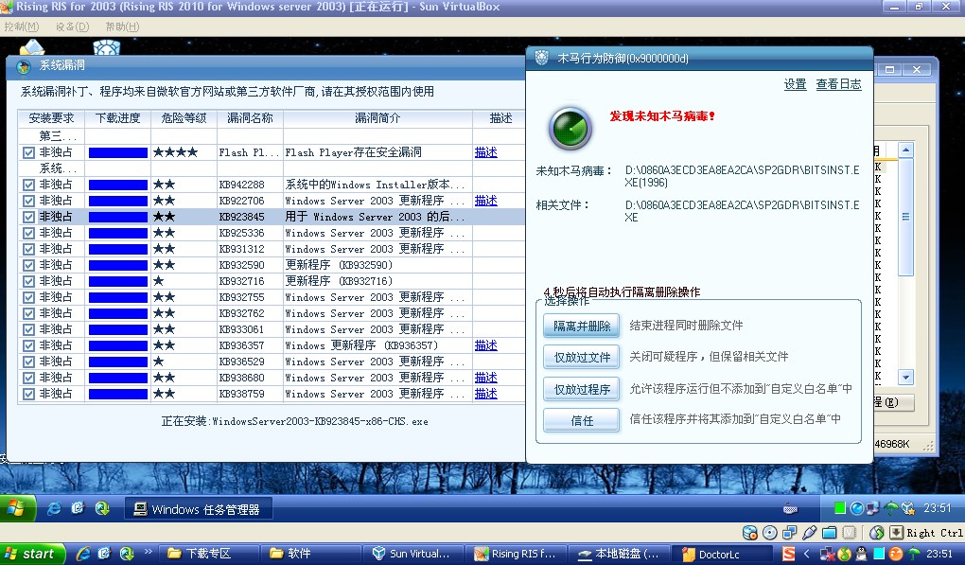Screen dimensions: 965x565
Task: Click the last guest quick launch icon
Action: click(102, 508)
